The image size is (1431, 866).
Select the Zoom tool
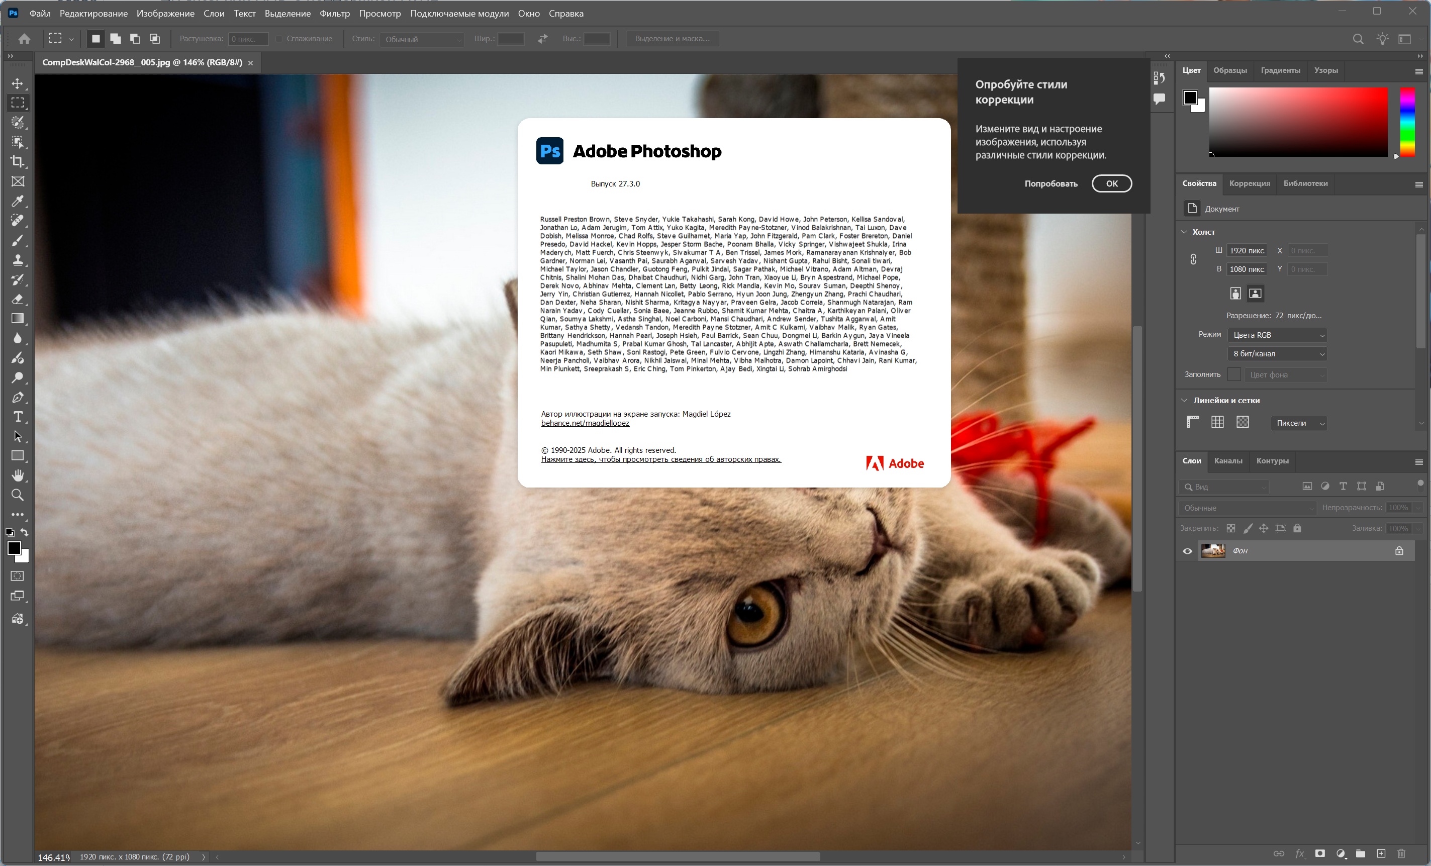tap(18, 496)
